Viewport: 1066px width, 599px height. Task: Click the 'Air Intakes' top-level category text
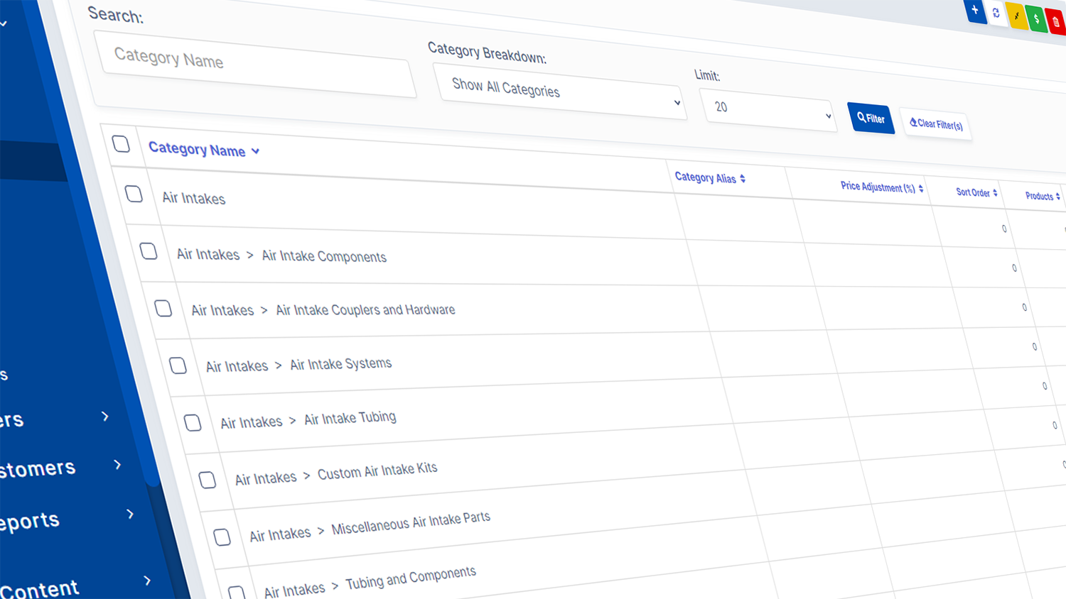pos(193,198)
